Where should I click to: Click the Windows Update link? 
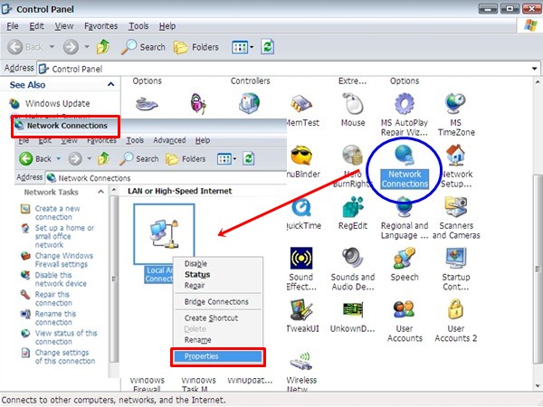[57, 103]
